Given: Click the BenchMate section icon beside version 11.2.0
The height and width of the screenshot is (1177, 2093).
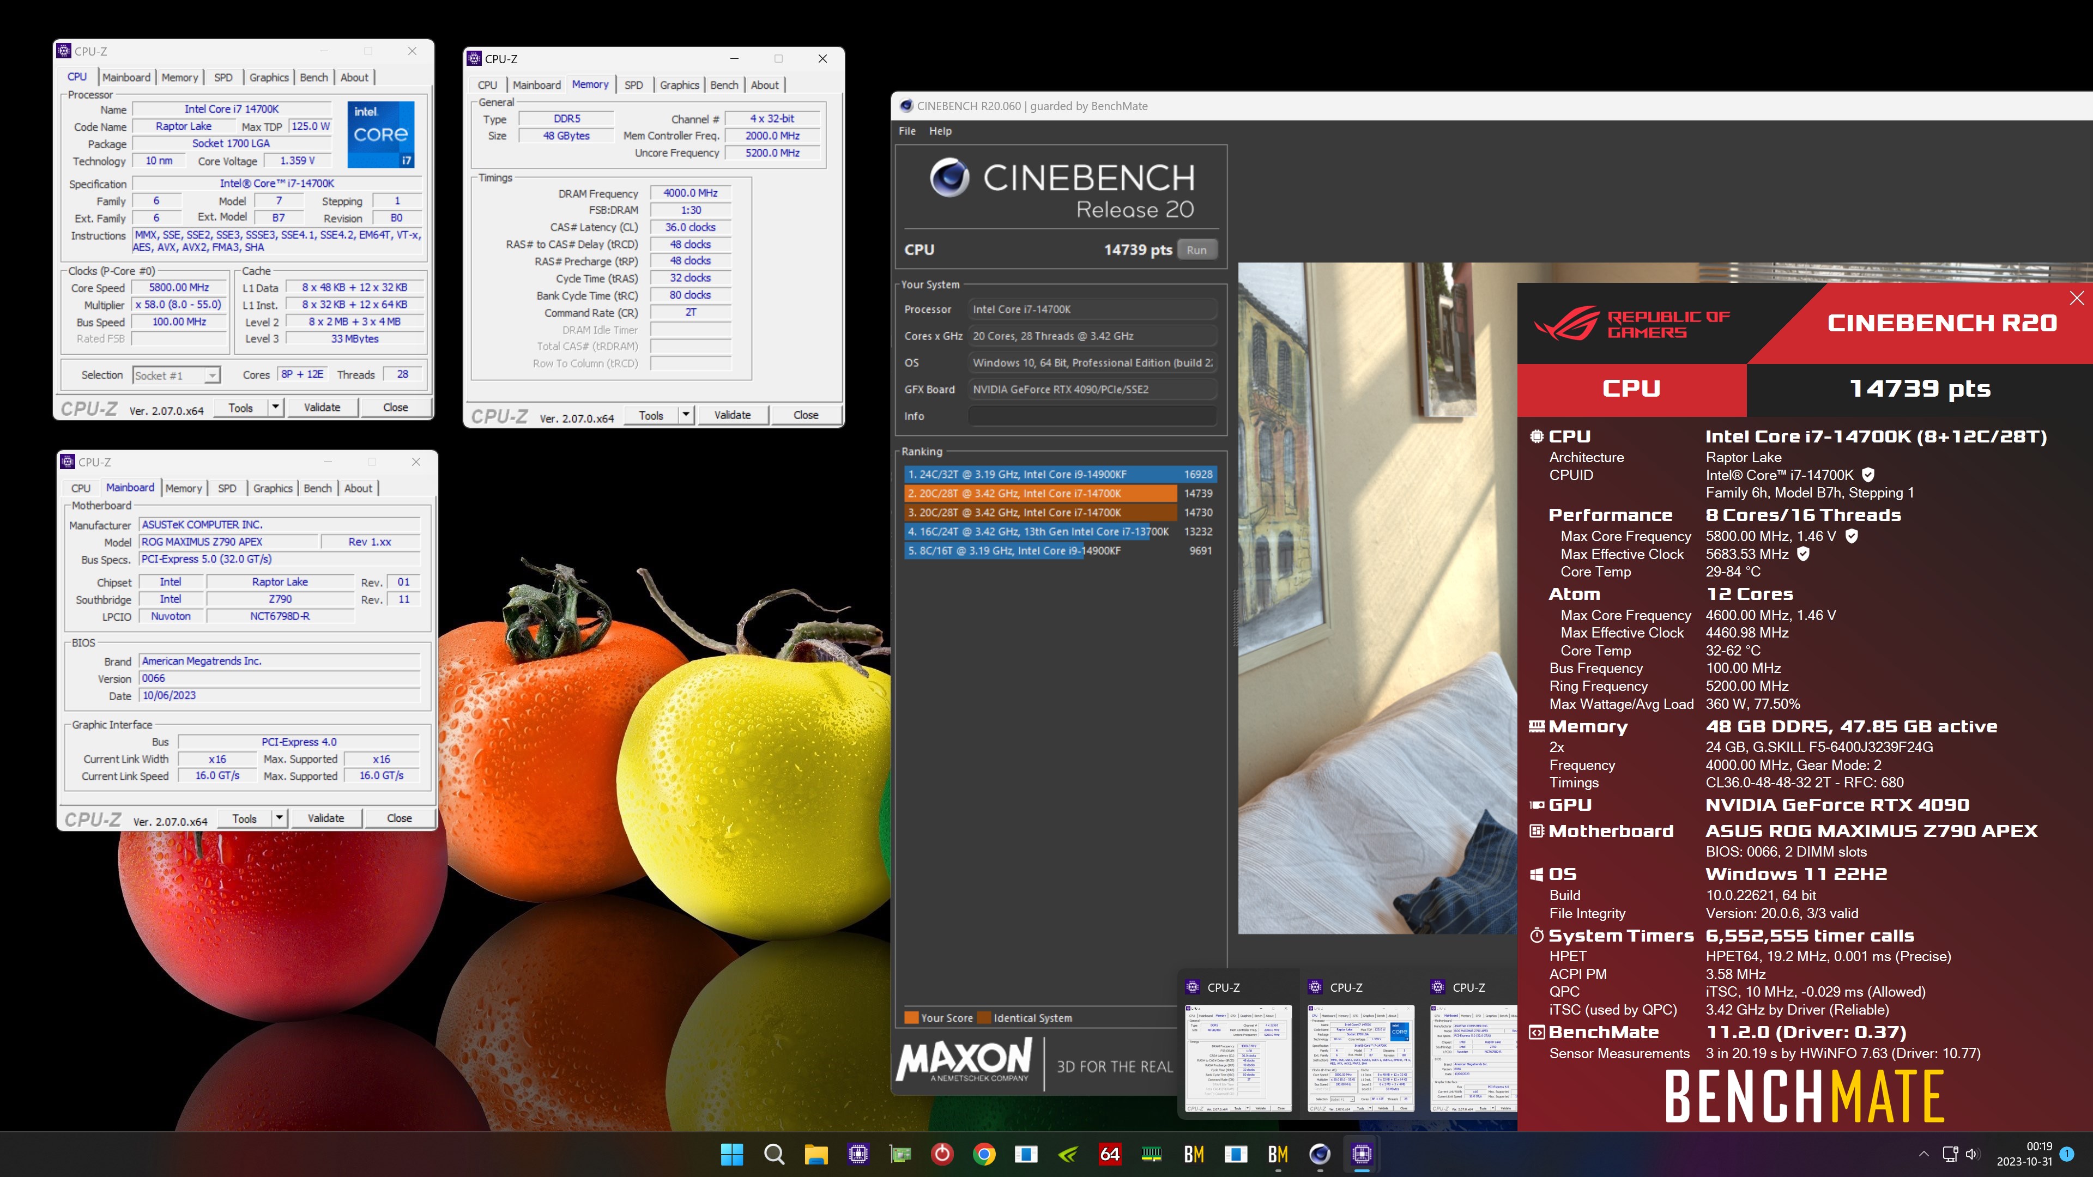Looking at the screenshot, I should 1537,1033.
